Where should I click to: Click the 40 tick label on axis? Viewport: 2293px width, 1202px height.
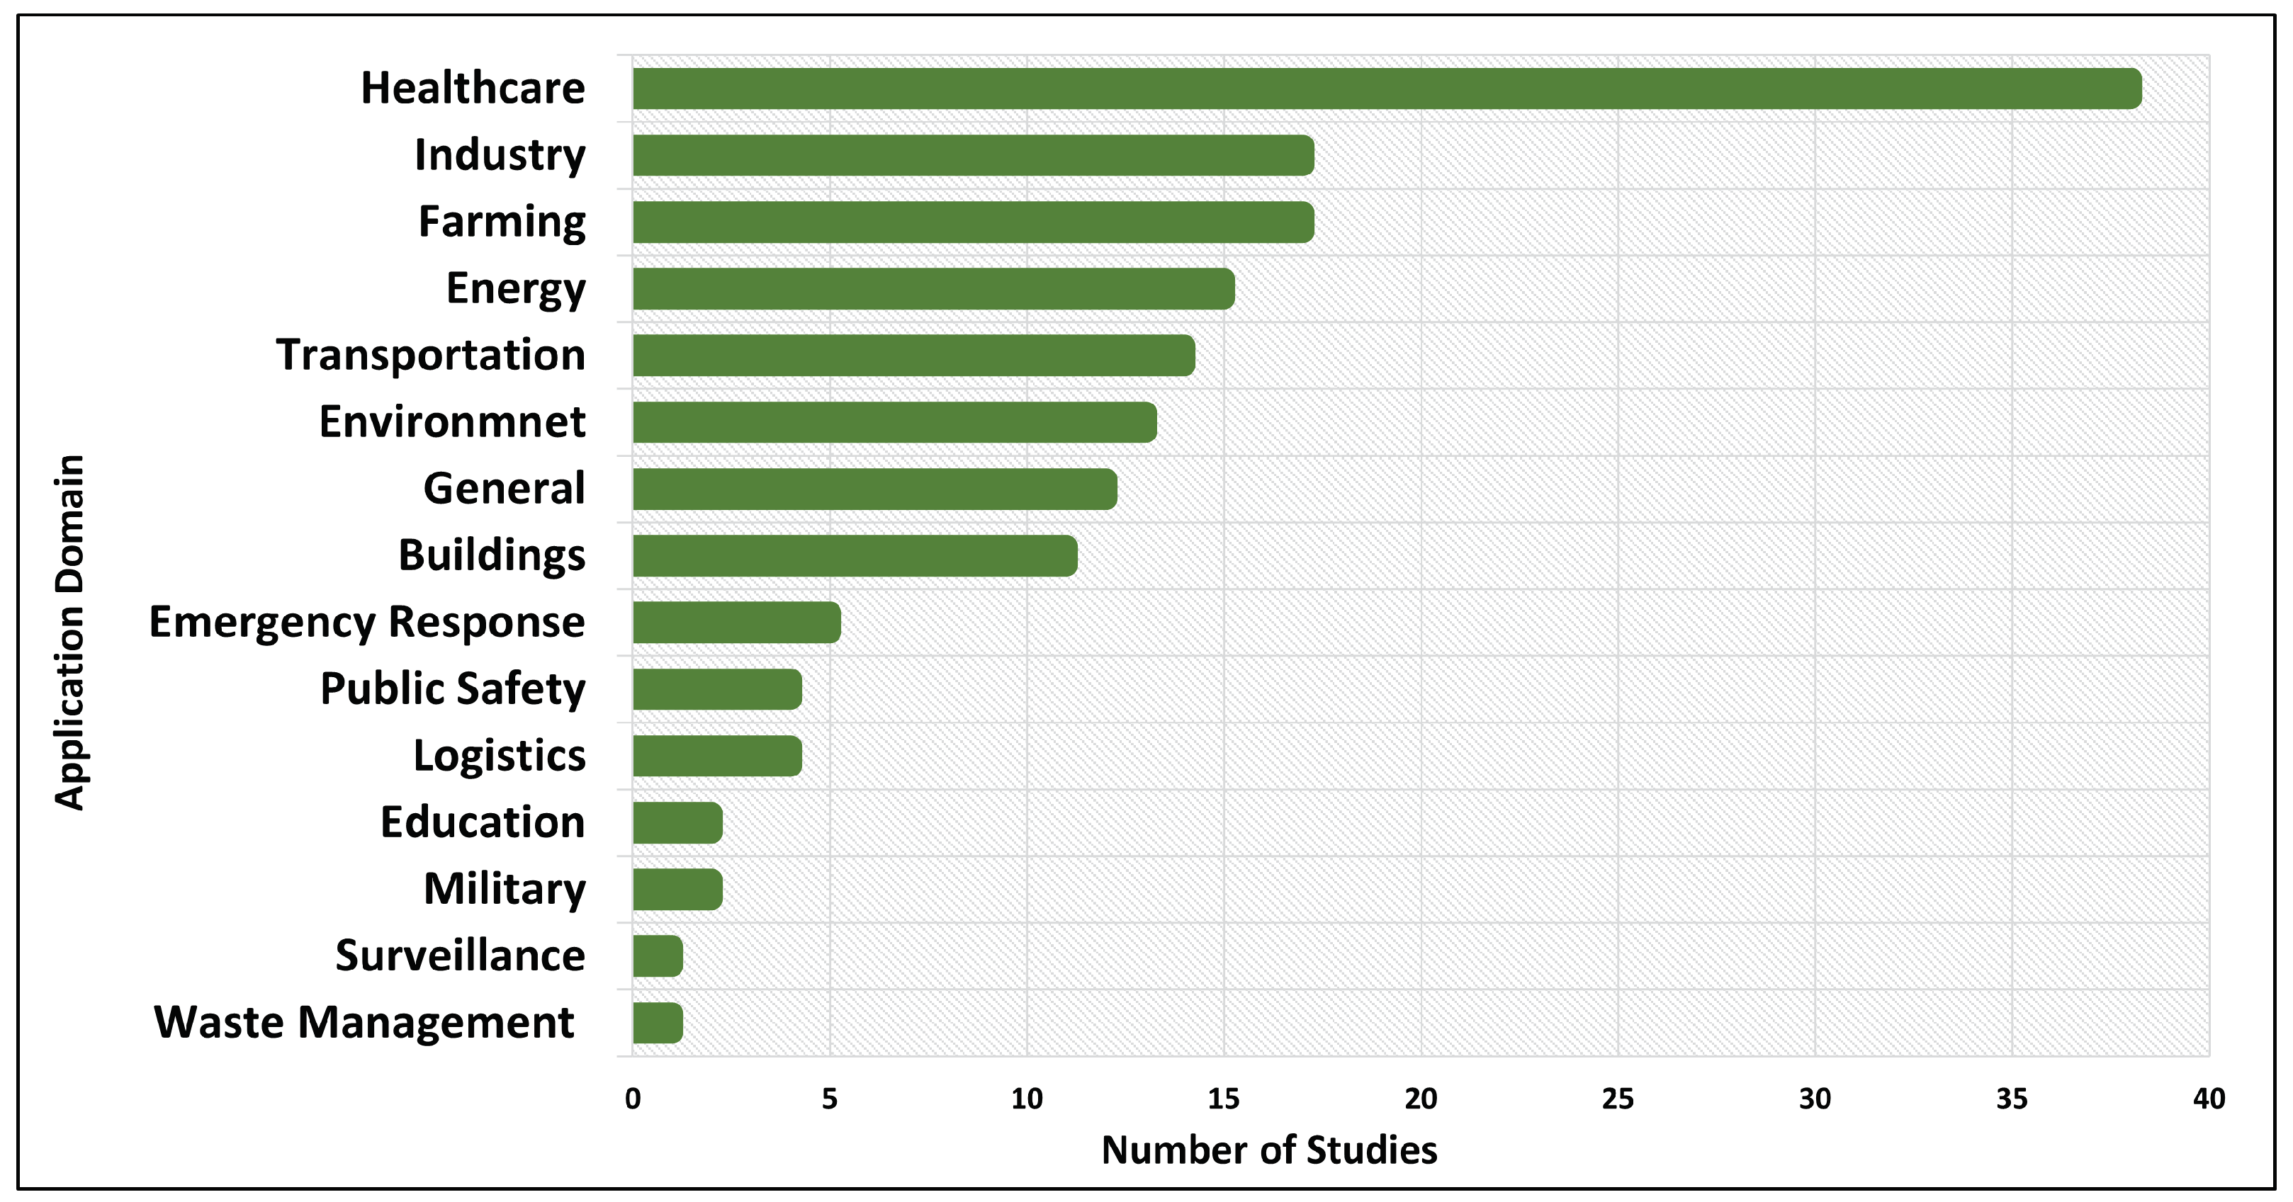[2209, 1099]
